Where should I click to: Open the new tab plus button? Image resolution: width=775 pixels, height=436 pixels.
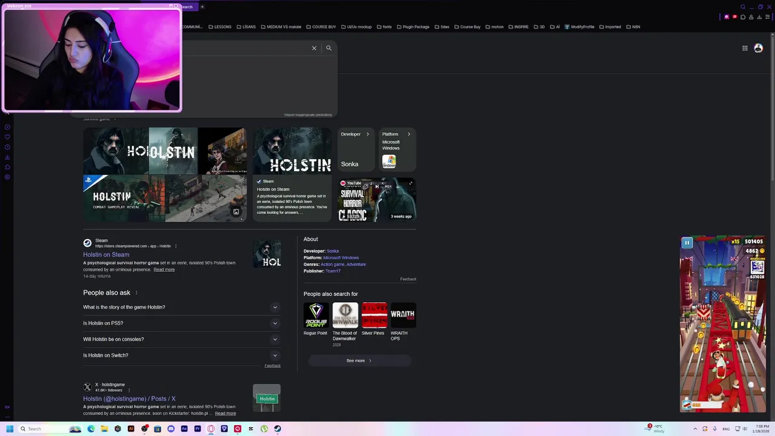(x=202, y=7)
